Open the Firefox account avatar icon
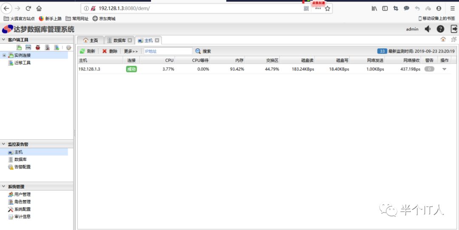 (x=439, y=8)
